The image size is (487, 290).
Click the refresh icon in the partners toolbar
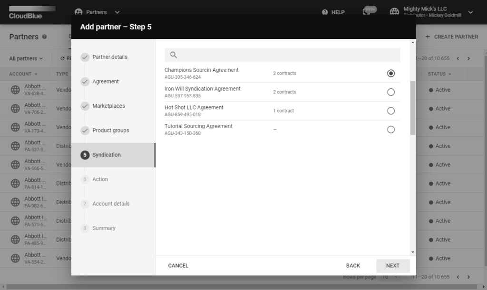[63, 58]
